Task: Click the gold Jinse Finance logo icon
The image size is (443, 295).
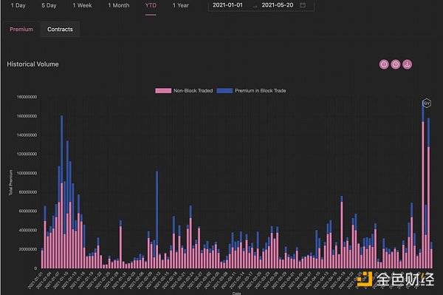Action: (365, 279)
